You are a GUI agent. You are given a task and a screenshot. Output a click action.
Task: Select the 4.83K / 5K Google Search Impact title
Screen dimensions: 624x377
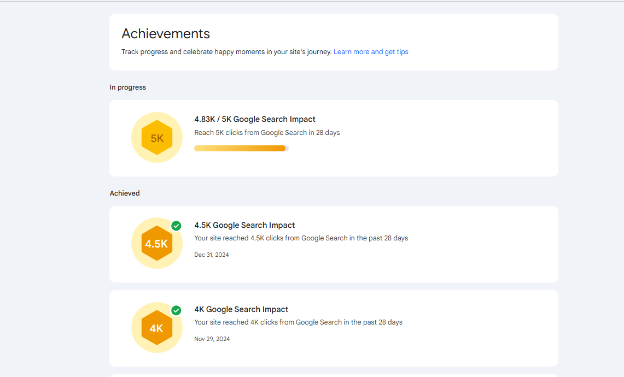[255, 119]
